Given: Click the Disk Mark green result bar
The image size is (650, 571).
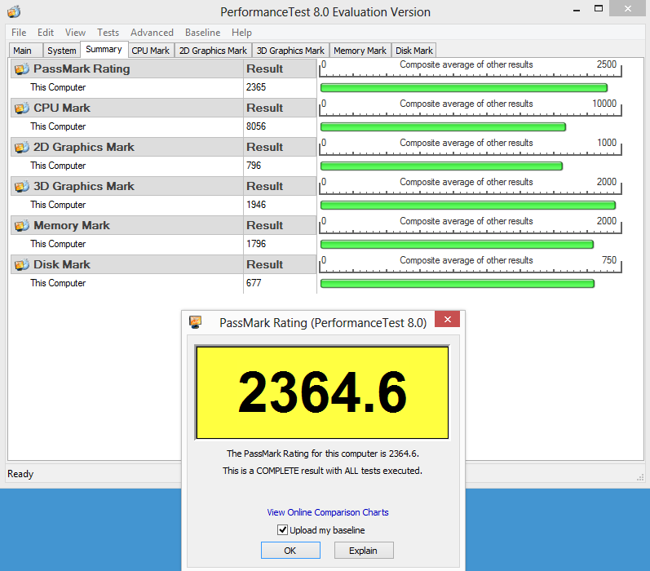Looking at the screenshot, I should (458, 283).
